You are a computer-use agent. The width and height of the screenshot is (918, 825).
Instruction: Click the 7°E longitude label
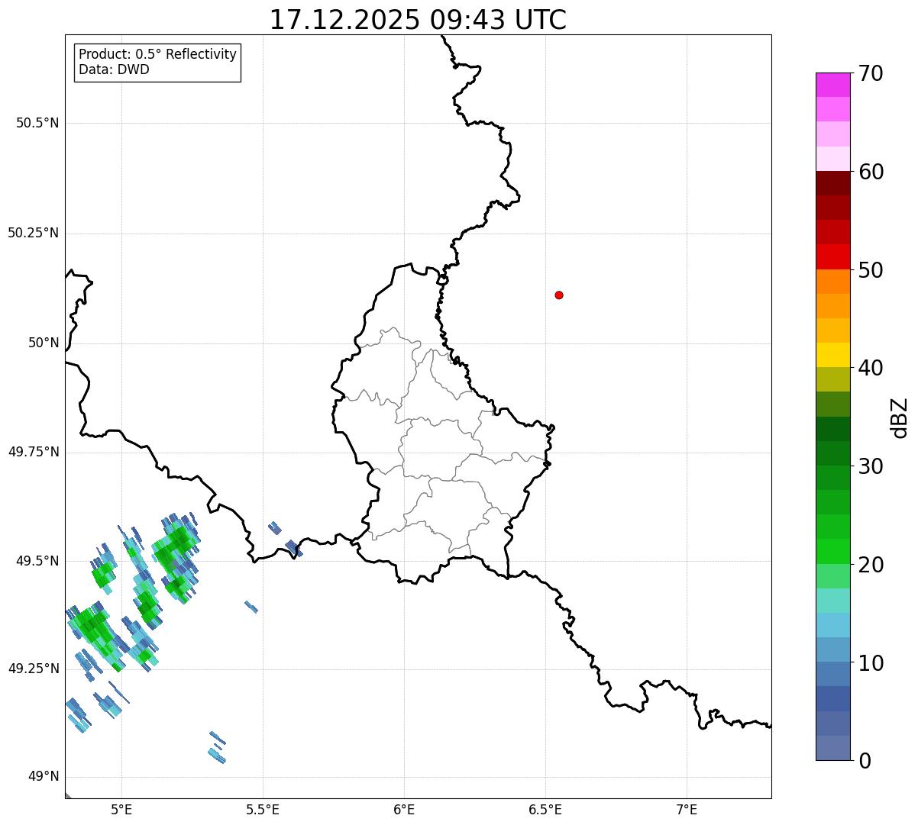(x=687, y=809)
